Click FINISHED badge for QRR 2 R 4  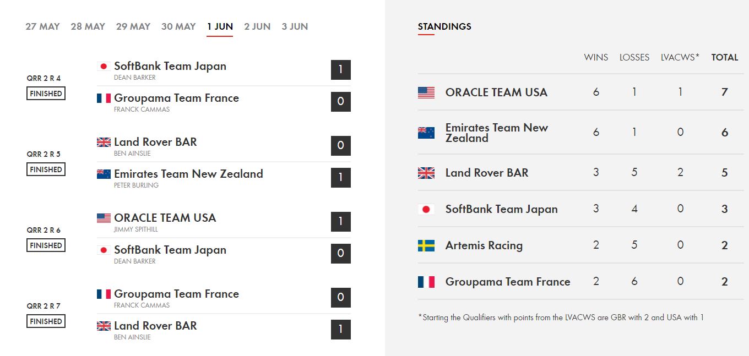[x=46, y=94]
